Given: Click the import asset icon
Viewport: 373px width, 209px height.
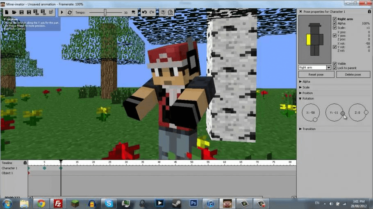Looking at the screenshot, I should (x=51, y=12).
